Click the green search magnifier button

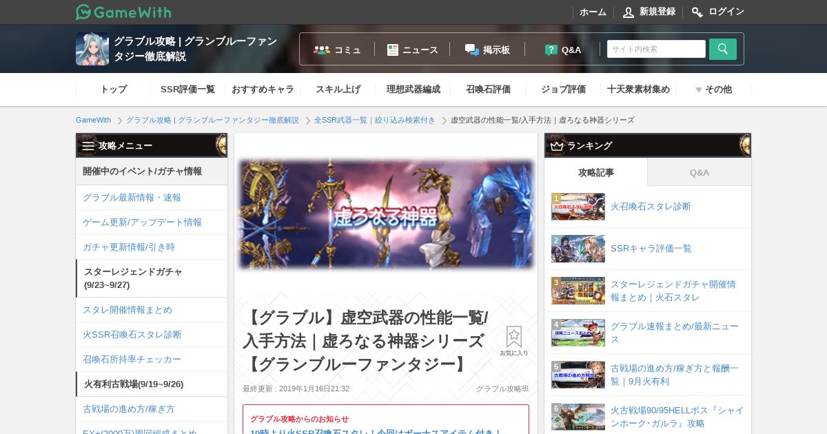tap(723, 49)
